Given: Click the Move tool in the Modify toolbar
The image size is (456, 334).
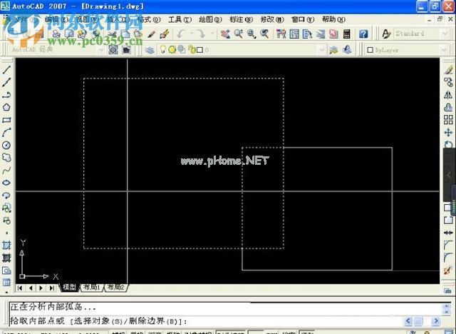Looking at the screenshot, I should point(448,132).
